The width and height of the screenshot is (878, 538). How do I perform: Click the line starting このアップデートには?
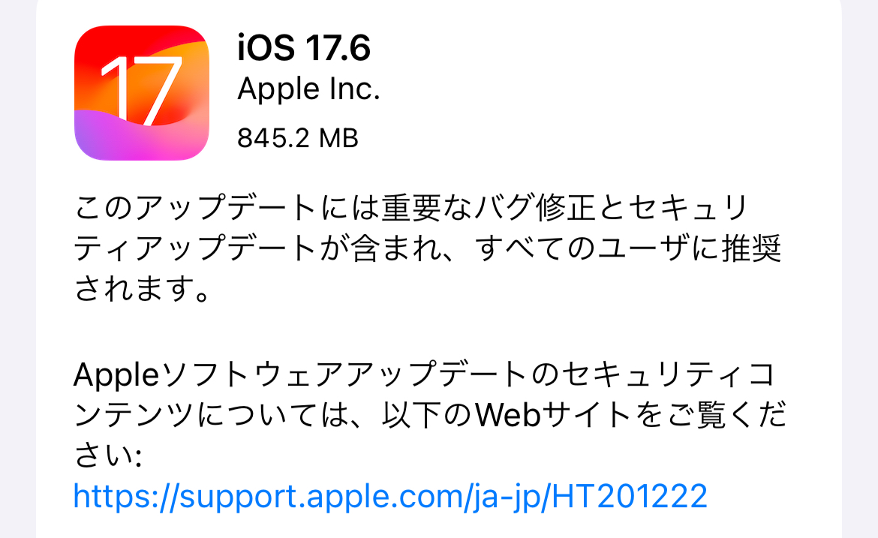[x=411, y=208]
